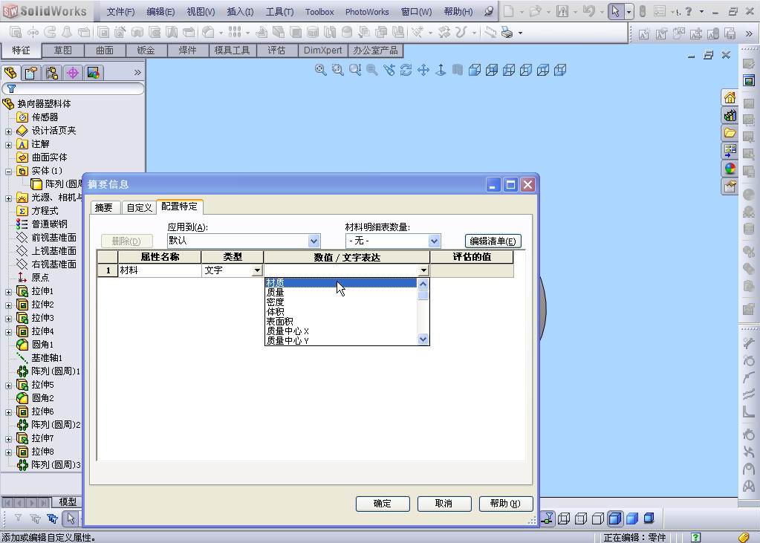Screen dimensions: 760x543
Task: Switch to the 草图 command tab
Action: point(63,51)
